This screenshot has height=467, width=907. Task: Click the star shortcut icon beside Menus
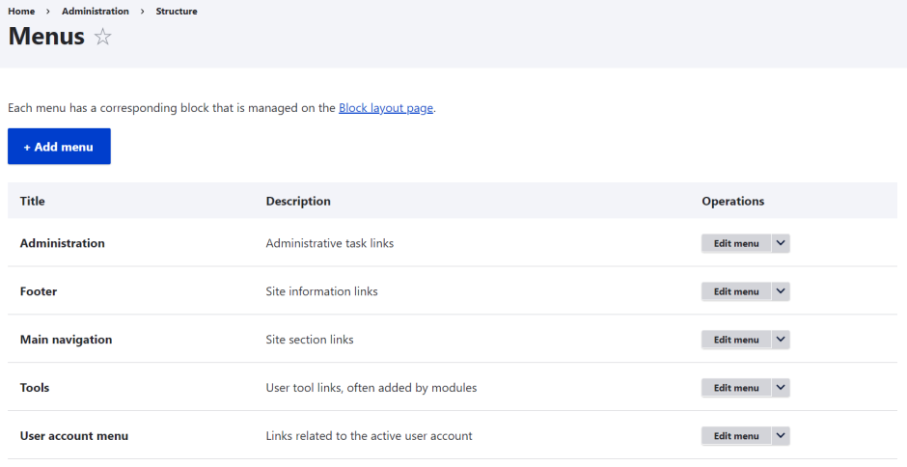click(103, 38)
